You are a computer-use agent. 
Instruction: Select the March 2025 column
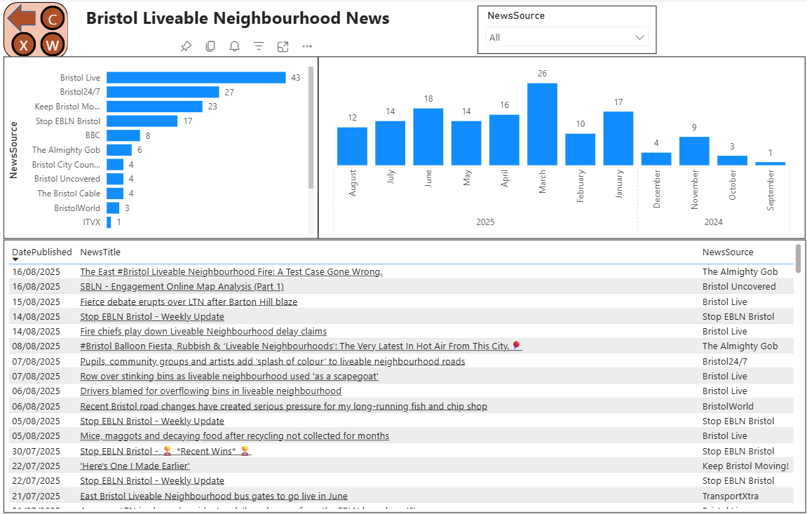pyautogui.click(x=542, y=124)
